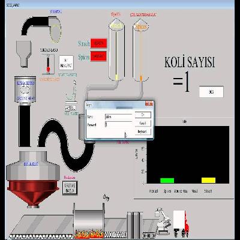Click the Starch axis label under chart
Viewport: 240px width, 240px height.
tap(208, 191)
